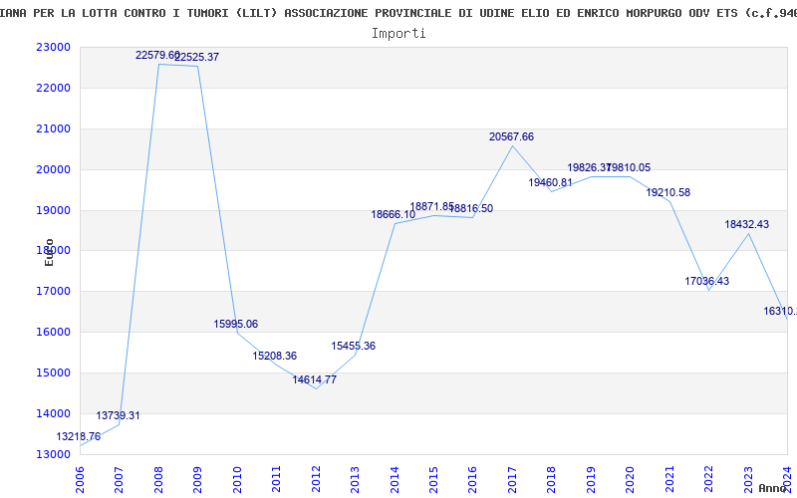The image size is (797, 498).
Task: Click the 18871.85 data label
Action: coord(432,206)
